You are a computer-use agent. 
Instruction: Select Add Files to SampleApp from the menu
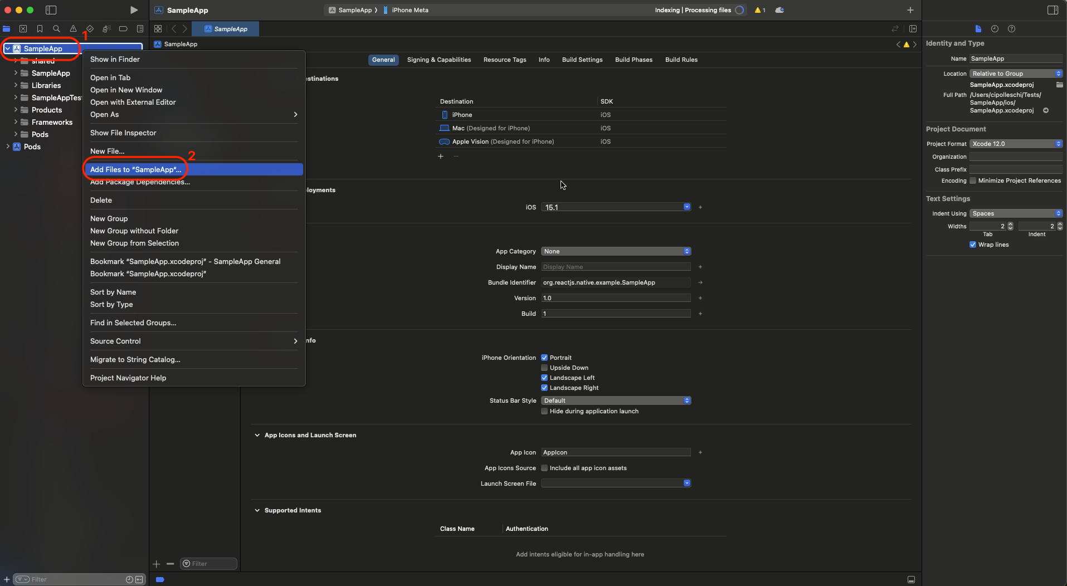(135, 169)
